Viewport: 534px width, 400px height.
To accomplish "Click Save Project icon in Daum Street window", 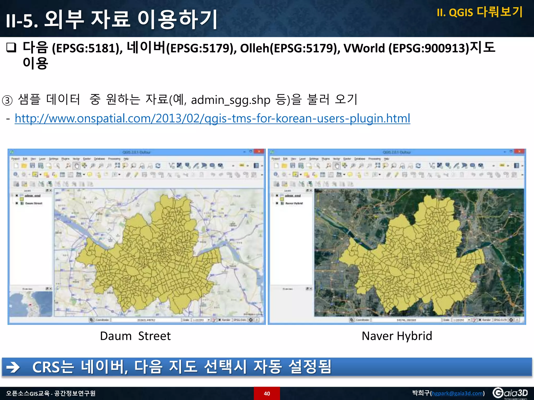I will pyautogui.click(x=32, y=166).
